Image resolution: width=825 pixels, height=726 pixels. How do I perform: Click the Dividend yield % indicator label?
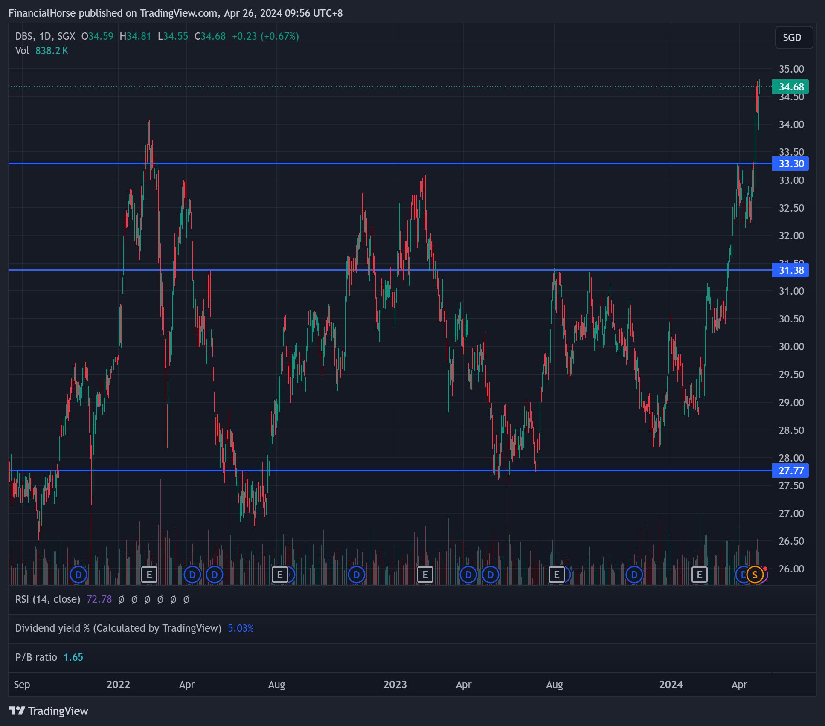point(118,628)
